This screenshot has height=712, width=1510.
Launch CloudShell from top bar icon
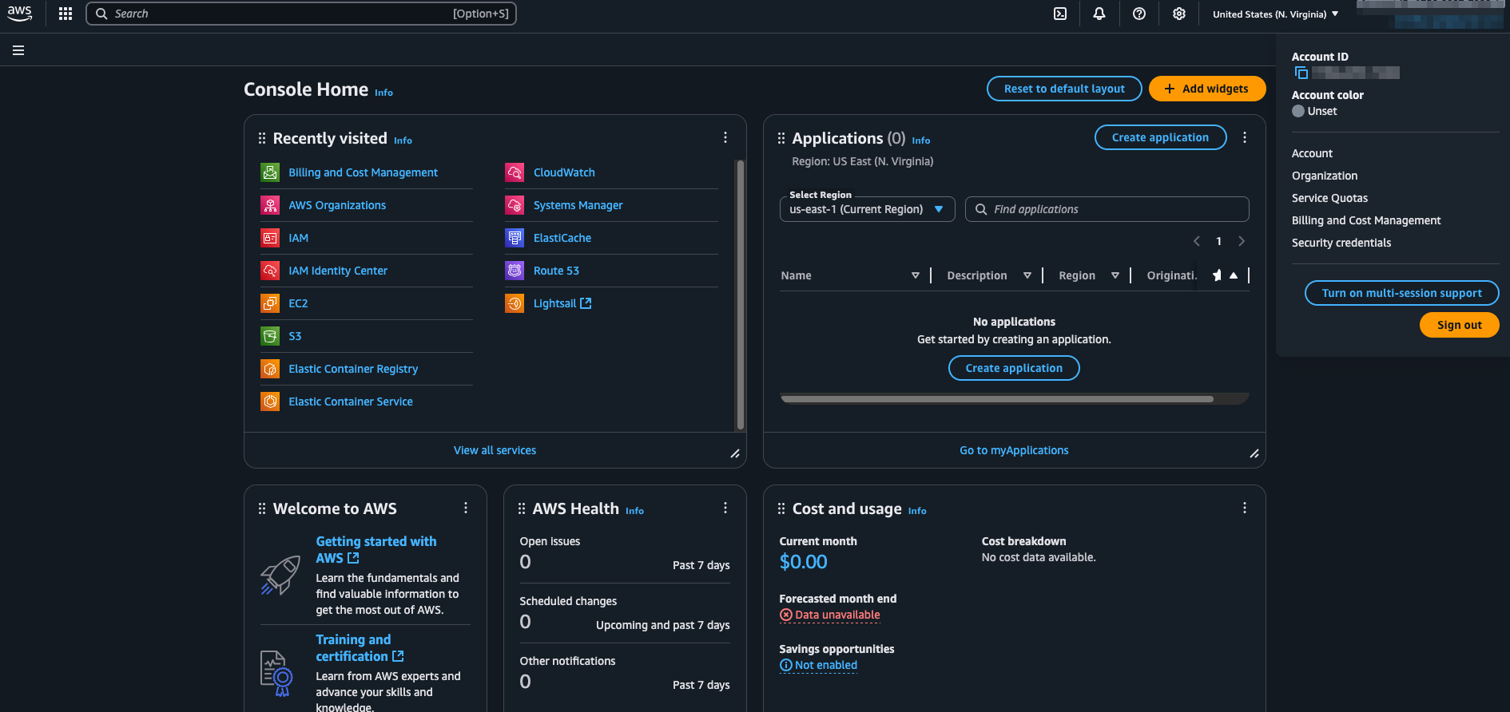(x=1060, y=14)
